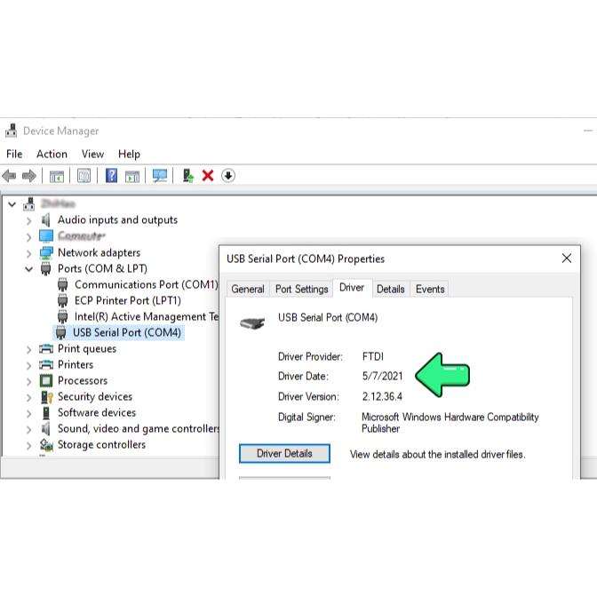The width and height of the screenshot is (597, 597).
Task: Click the Driver Details button
Action: (284, 453)
